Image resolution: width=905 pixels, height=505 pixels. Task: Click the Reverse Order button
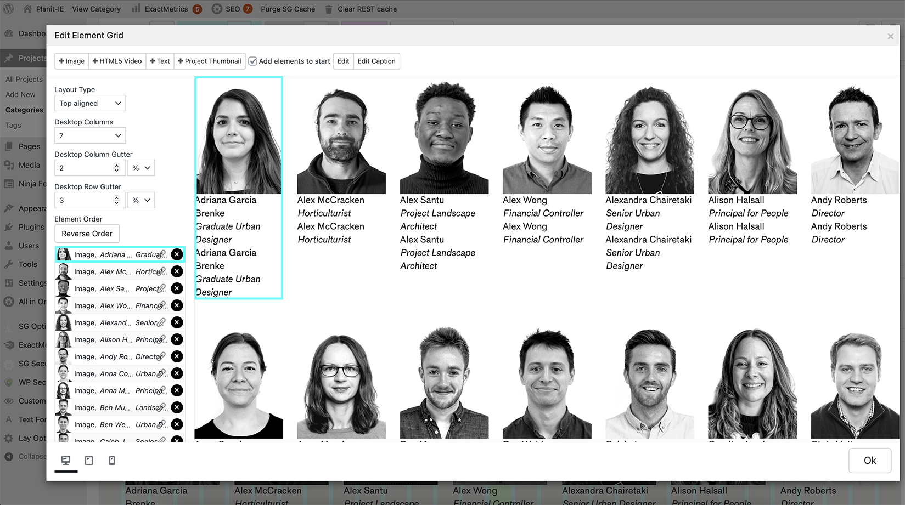(x=87, y=234)
